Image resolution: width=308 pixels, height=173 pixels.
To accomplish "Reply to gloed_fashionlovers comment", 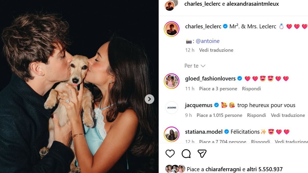I will tap(251, 89).
